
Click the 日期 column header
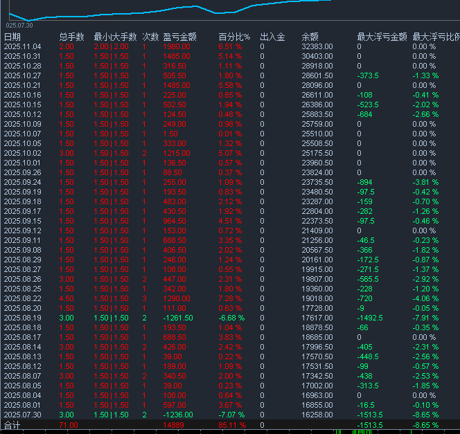[x=12, y=37]
